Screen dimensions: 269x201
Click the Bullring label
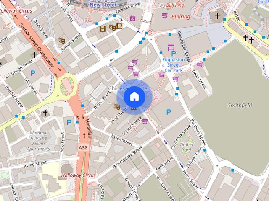coord(181,17)
